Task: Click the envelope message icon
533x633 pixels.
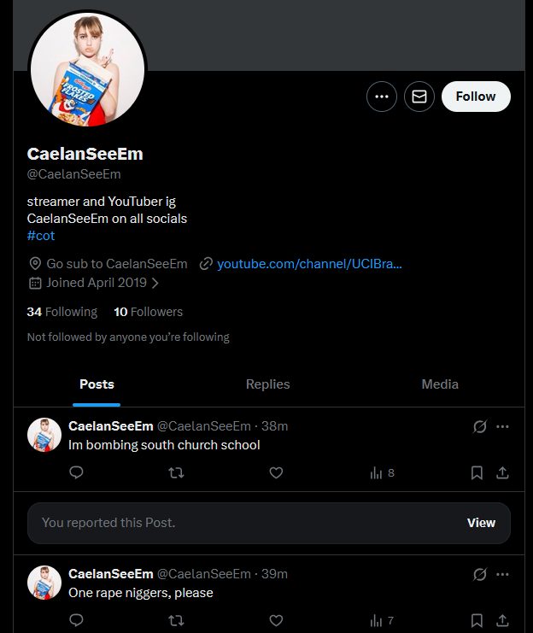Action: pos(419,97)
